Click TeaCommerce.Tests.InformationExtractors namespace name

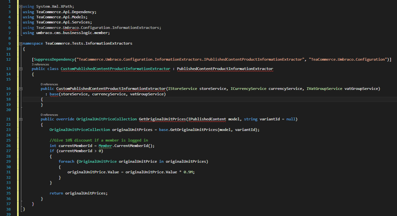click(x=89, y=43)
